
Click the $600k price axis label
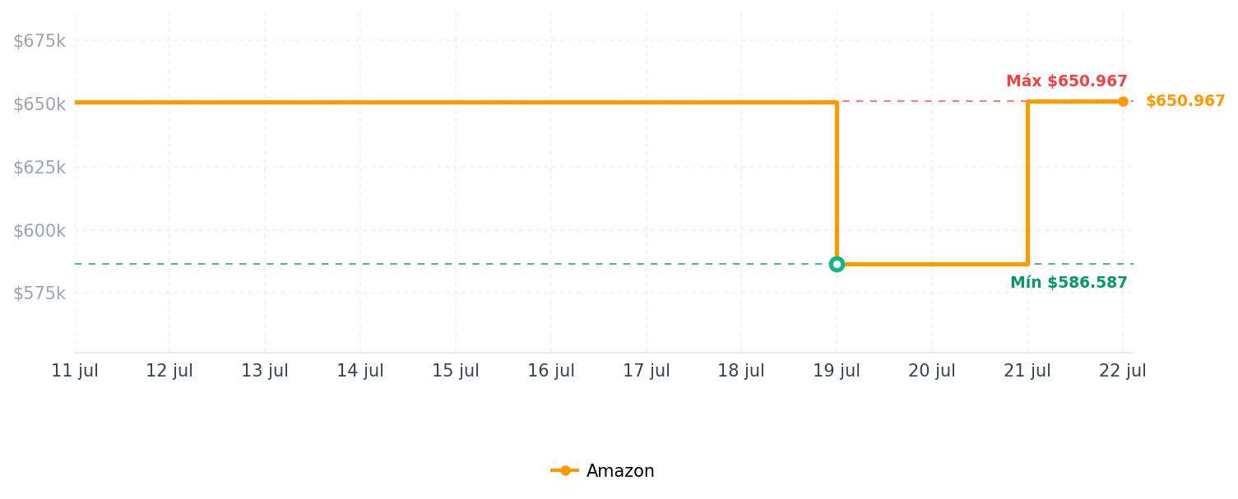click(39, 231)
